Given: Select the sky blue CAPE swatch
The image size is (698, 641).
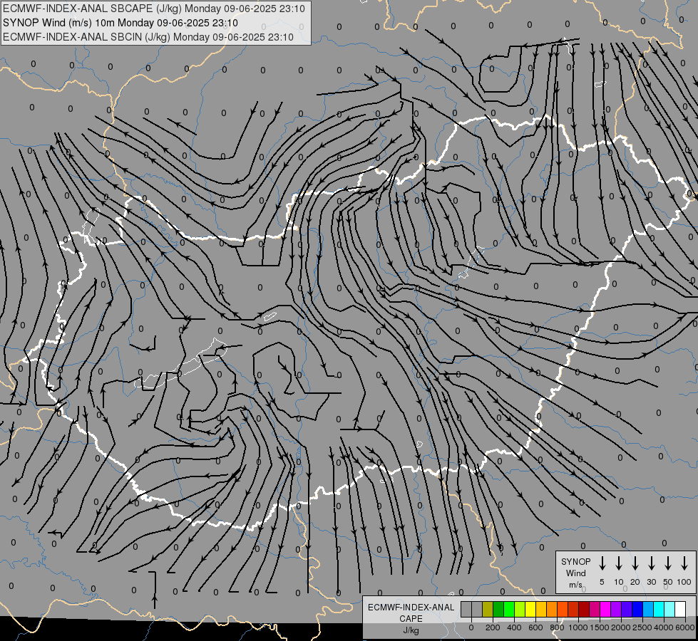Looking at the screenshot, I should pyautogui.click(x=648, y=610).
